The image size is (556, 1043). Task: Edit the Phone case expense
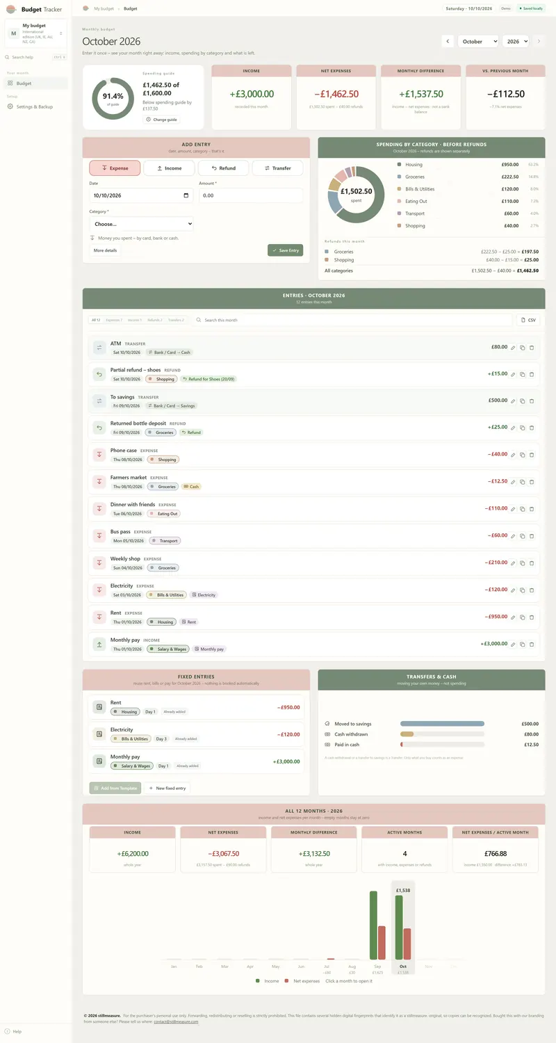(x=513, y=455)
